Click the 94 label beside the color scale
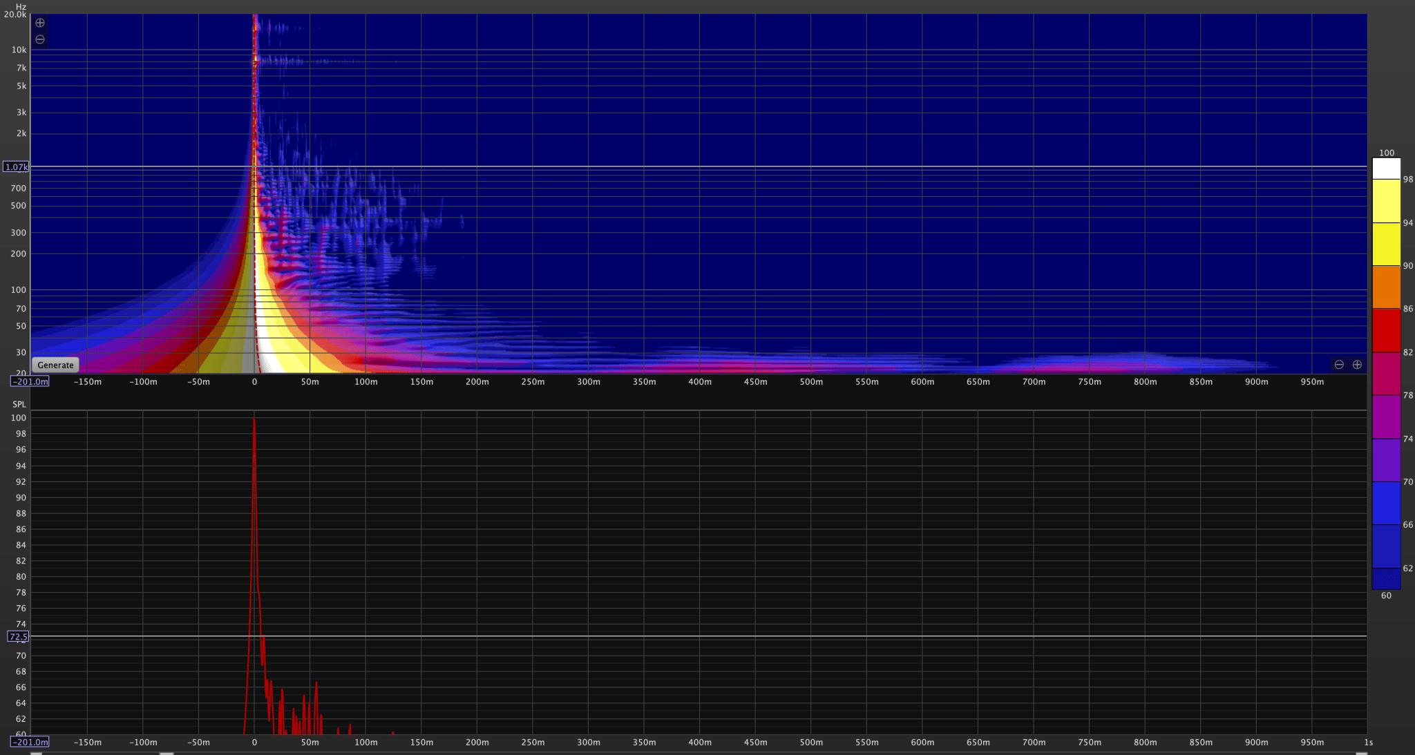Viewport: 1415px width, 755px height. coord(1408,222)
